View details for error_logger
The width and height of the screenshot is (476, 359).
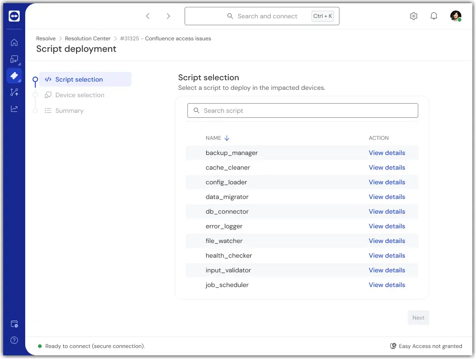(387, 226)
